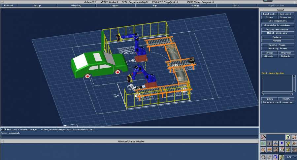Click the blue flag icon

(282, 144)
